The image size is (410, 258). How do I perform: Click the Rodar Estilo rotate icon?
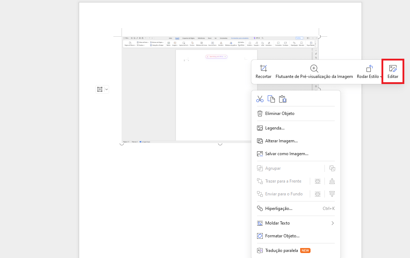point(369,68)
